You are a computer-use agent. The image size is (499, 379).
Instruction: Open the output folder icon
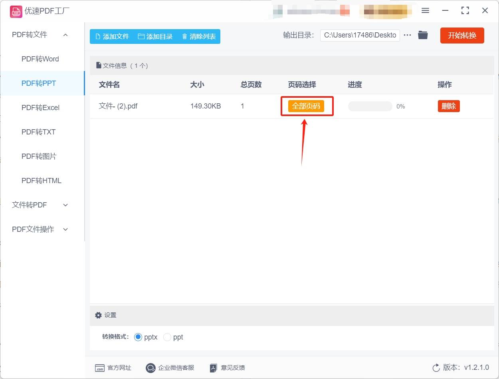423,35
